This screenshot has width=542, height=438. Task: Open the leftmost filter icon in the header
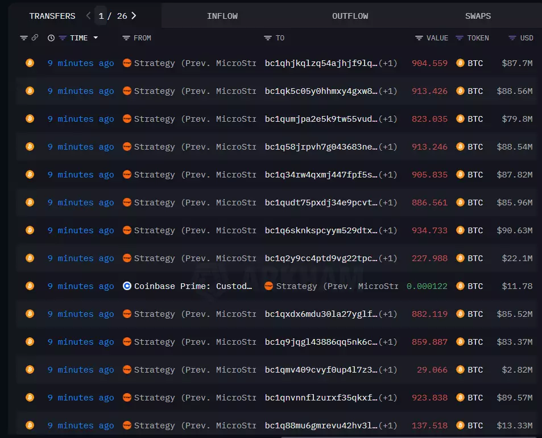coord(24,38)
